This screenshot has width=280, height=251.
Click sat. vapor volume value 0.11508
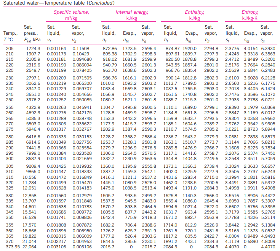81,49
